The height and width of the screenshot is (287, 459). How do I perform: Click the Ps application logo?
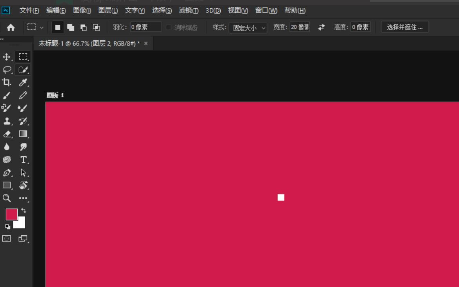click(x=5, y=11)
